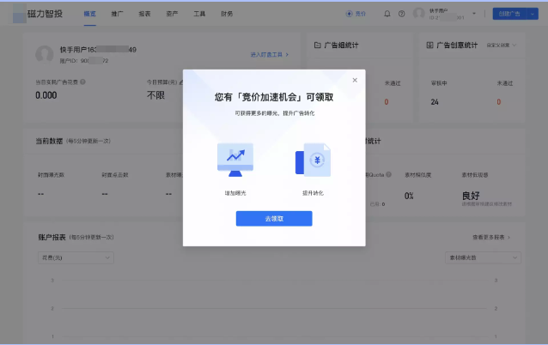
Task: Open the 花费(元) dropdown
Action: point(76,257)
